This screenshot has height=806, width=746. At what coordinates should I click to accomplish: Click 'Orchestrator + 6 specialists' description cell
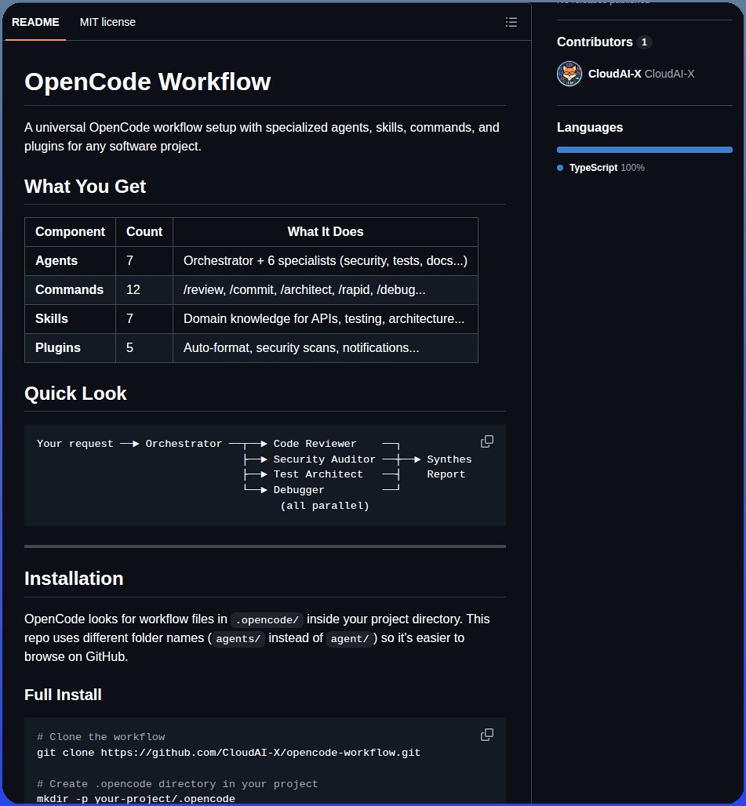coord(326,261)
